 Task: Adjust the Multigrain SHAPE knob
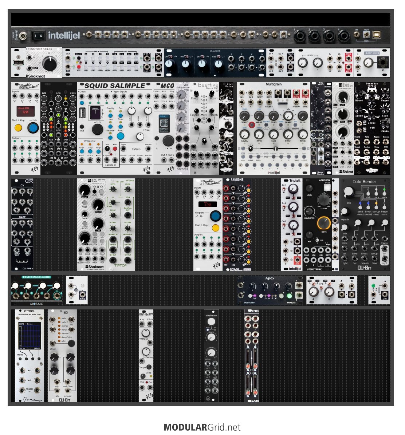(x=288, y=115)
